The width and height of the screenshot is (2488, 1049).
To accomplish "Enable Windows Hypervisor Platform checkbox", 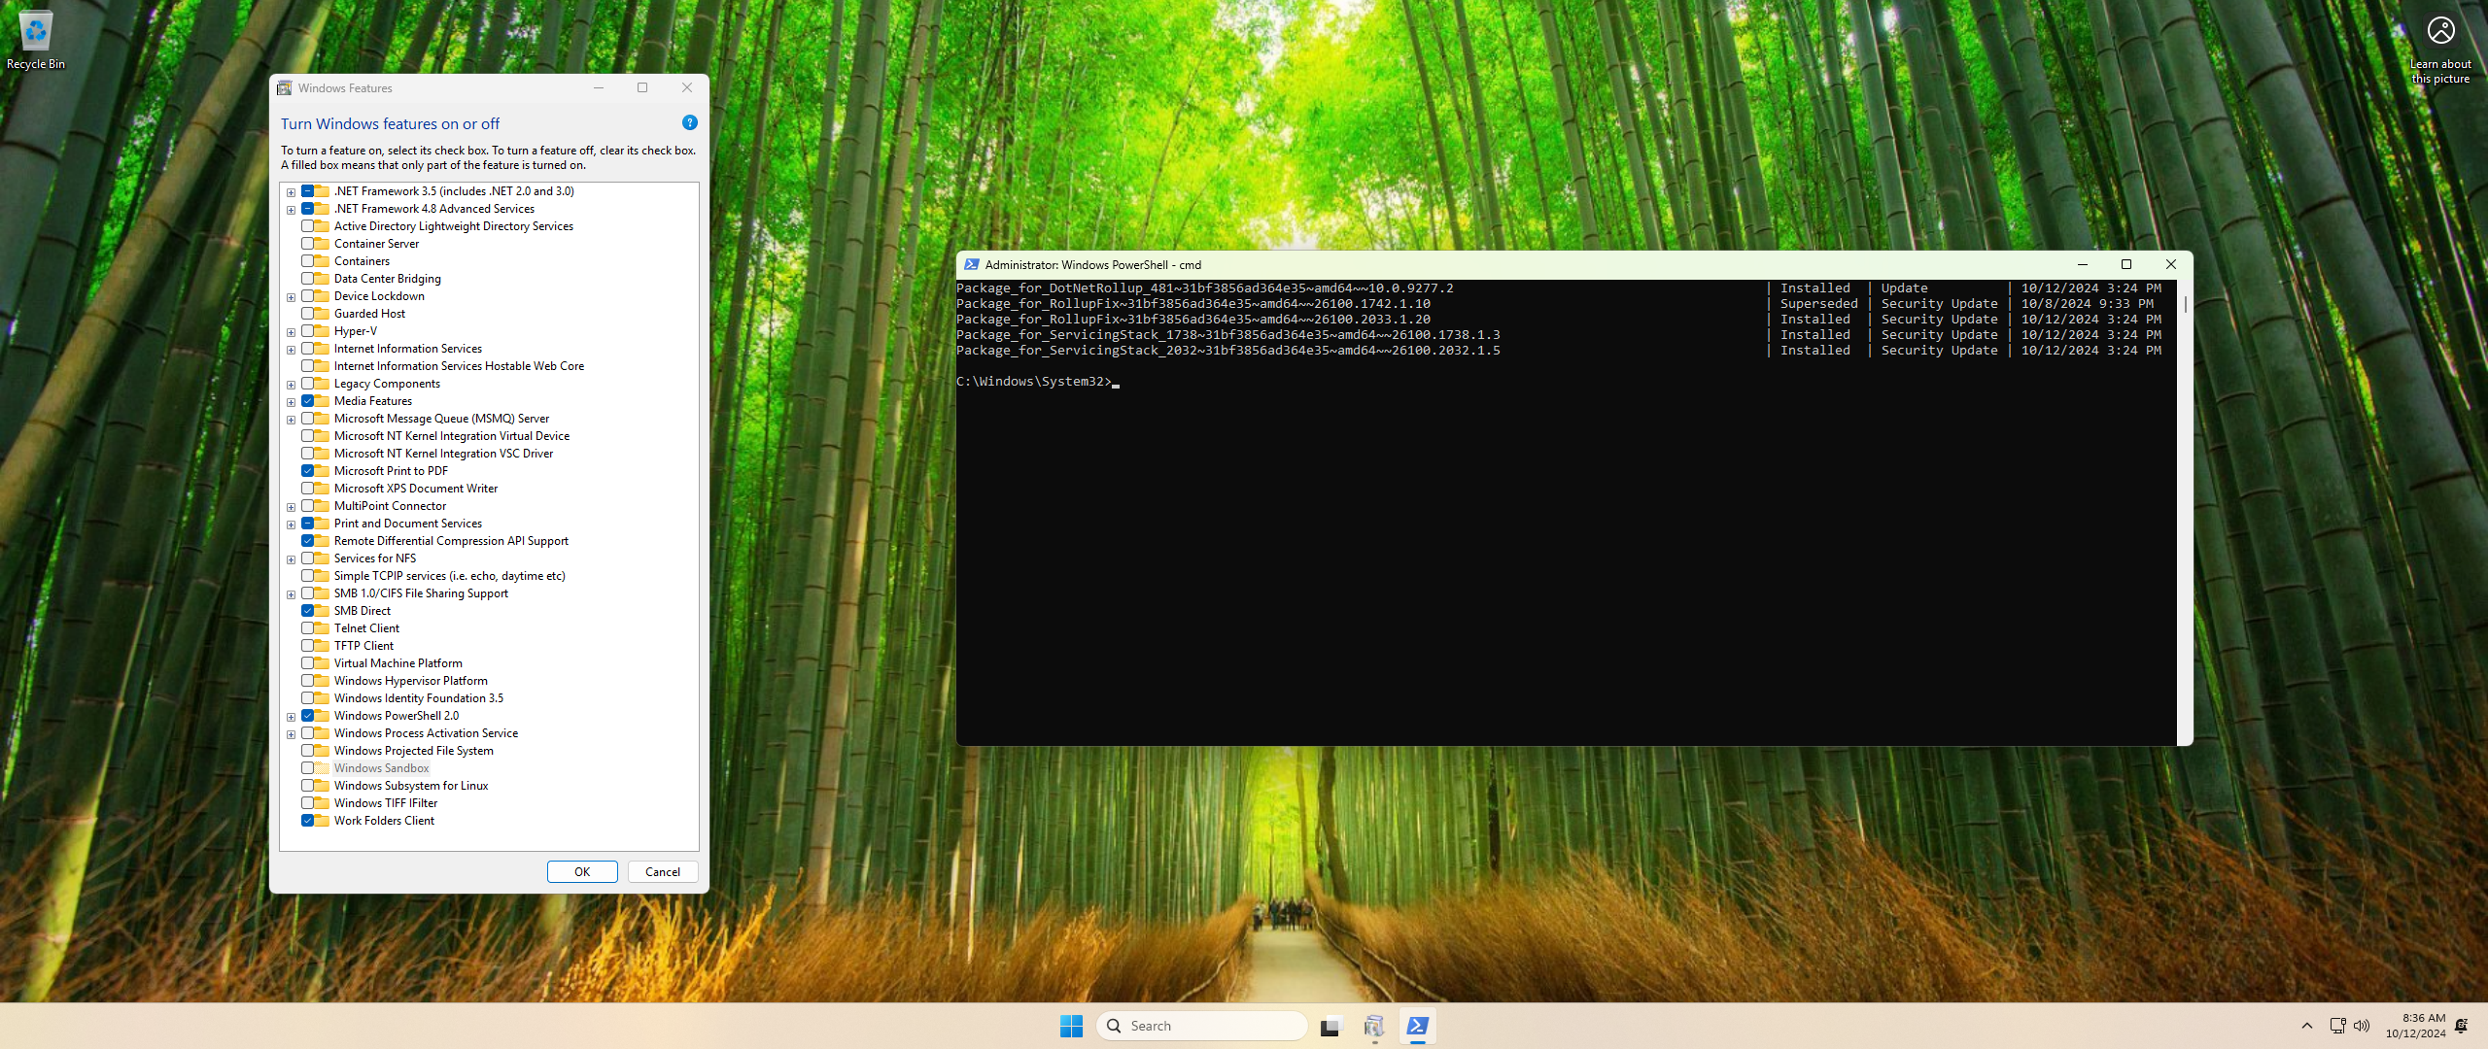I will click(x=307, y=681).
